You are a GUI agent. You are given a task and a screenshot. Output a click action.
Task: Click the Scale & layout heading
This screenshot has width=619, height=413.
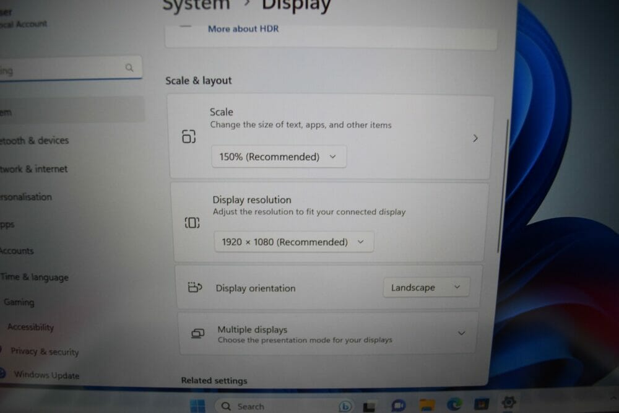pyautogui.click(x=199, y=80)
